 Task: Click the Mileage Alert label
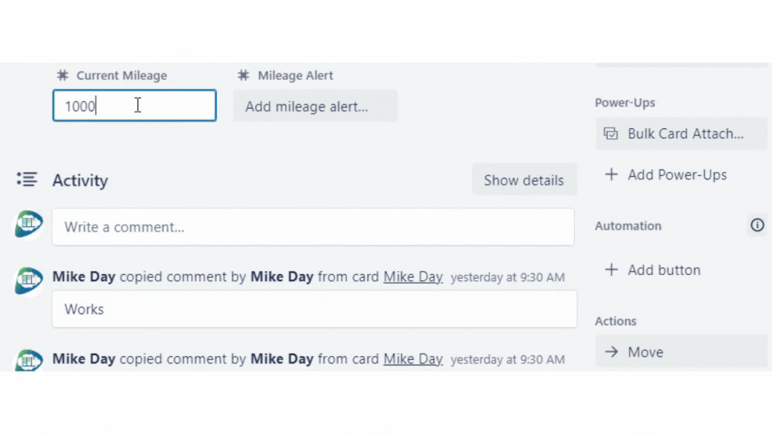pos(295,75)
